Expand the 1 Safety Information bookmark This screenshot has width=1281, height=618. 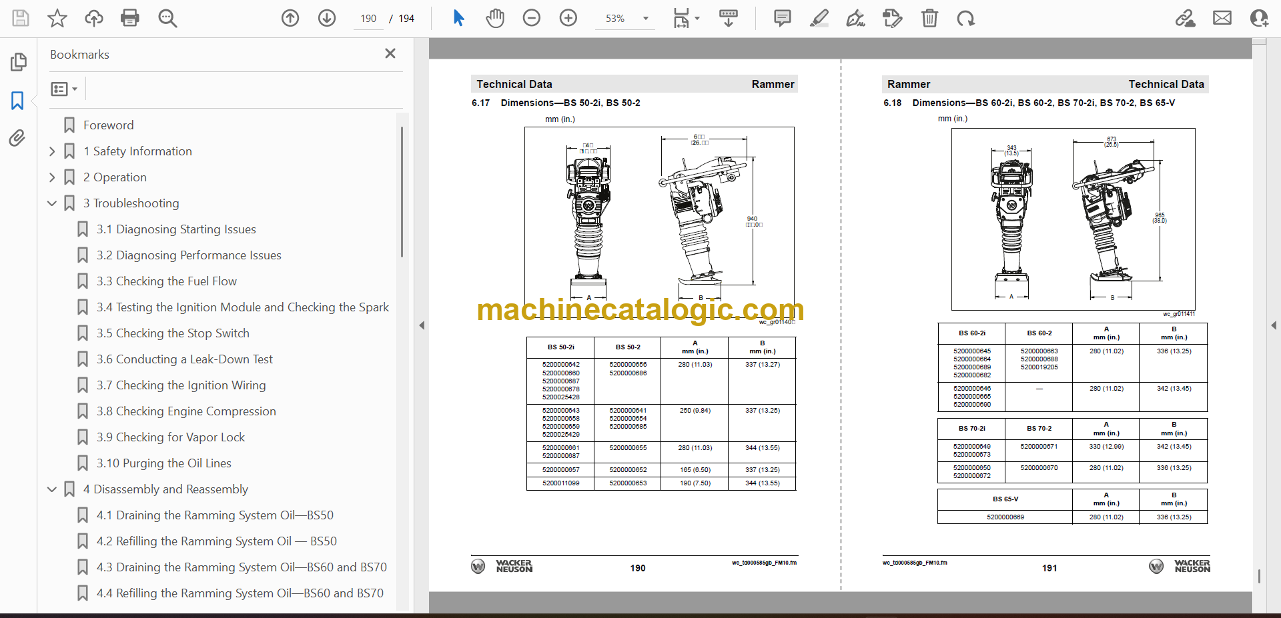52,151
